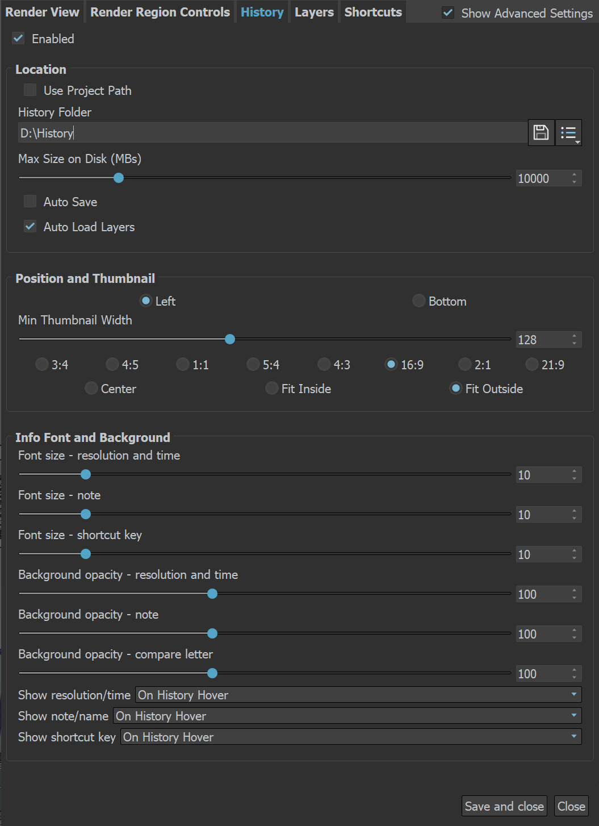Check the Auto Save option
Screen dimensions: 599x826
(30, 202)
